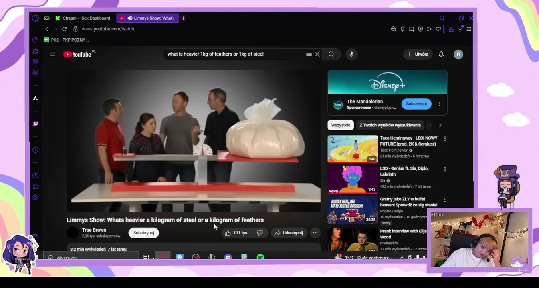Share the video via Udostępnij

[289, 233]
